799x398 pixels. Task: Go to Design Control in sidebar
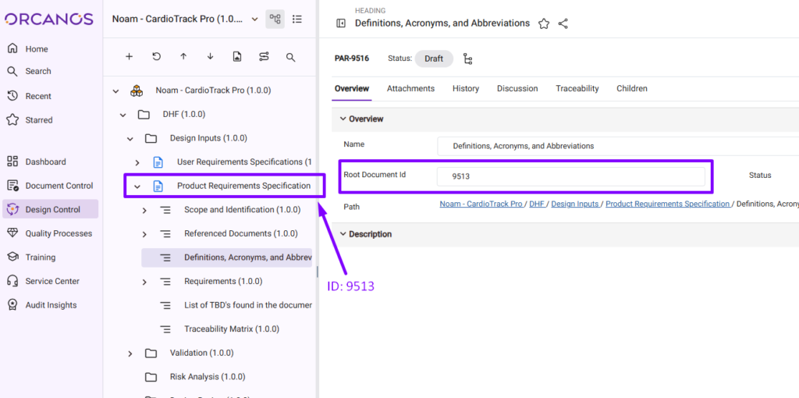point(52,209)
